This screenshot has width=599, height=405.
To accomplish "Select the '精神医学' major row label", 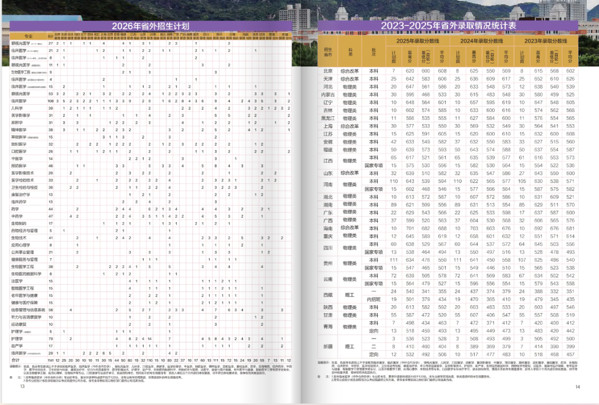I will 19,130.
